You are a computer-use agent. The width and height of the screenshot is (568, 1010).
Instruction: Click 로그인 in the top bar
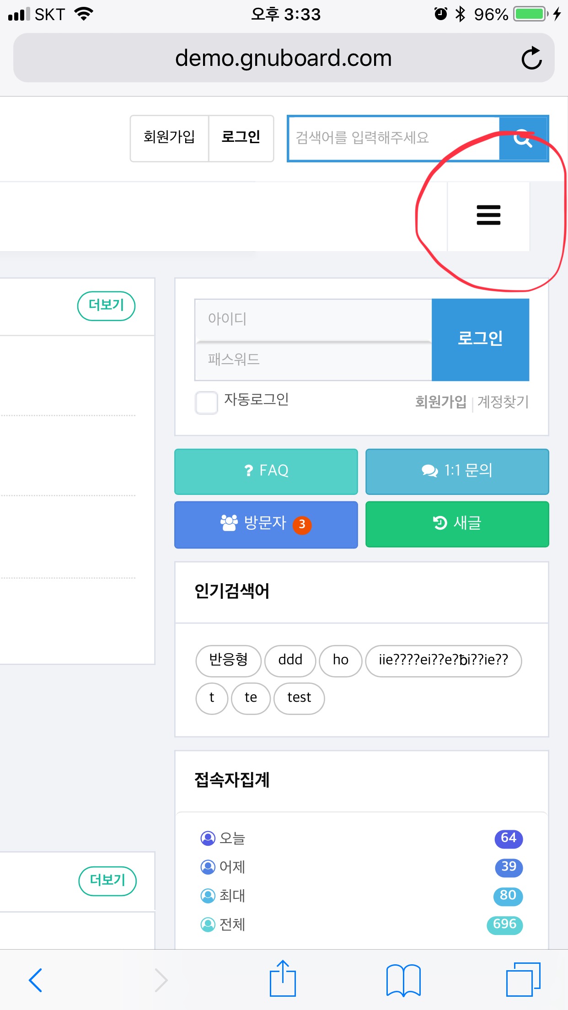pyautogui.click(x=241, y=138)
